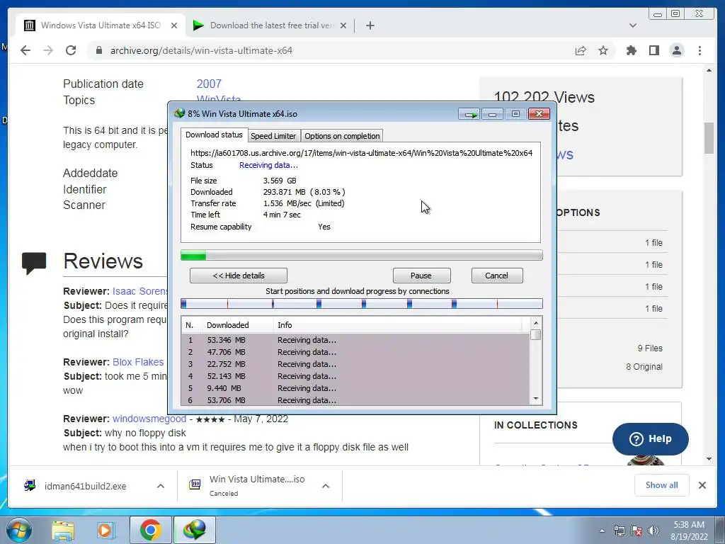725x544 pixels.
Task: Open the tab search chevron in Chrome
Action: click(632, 25)
